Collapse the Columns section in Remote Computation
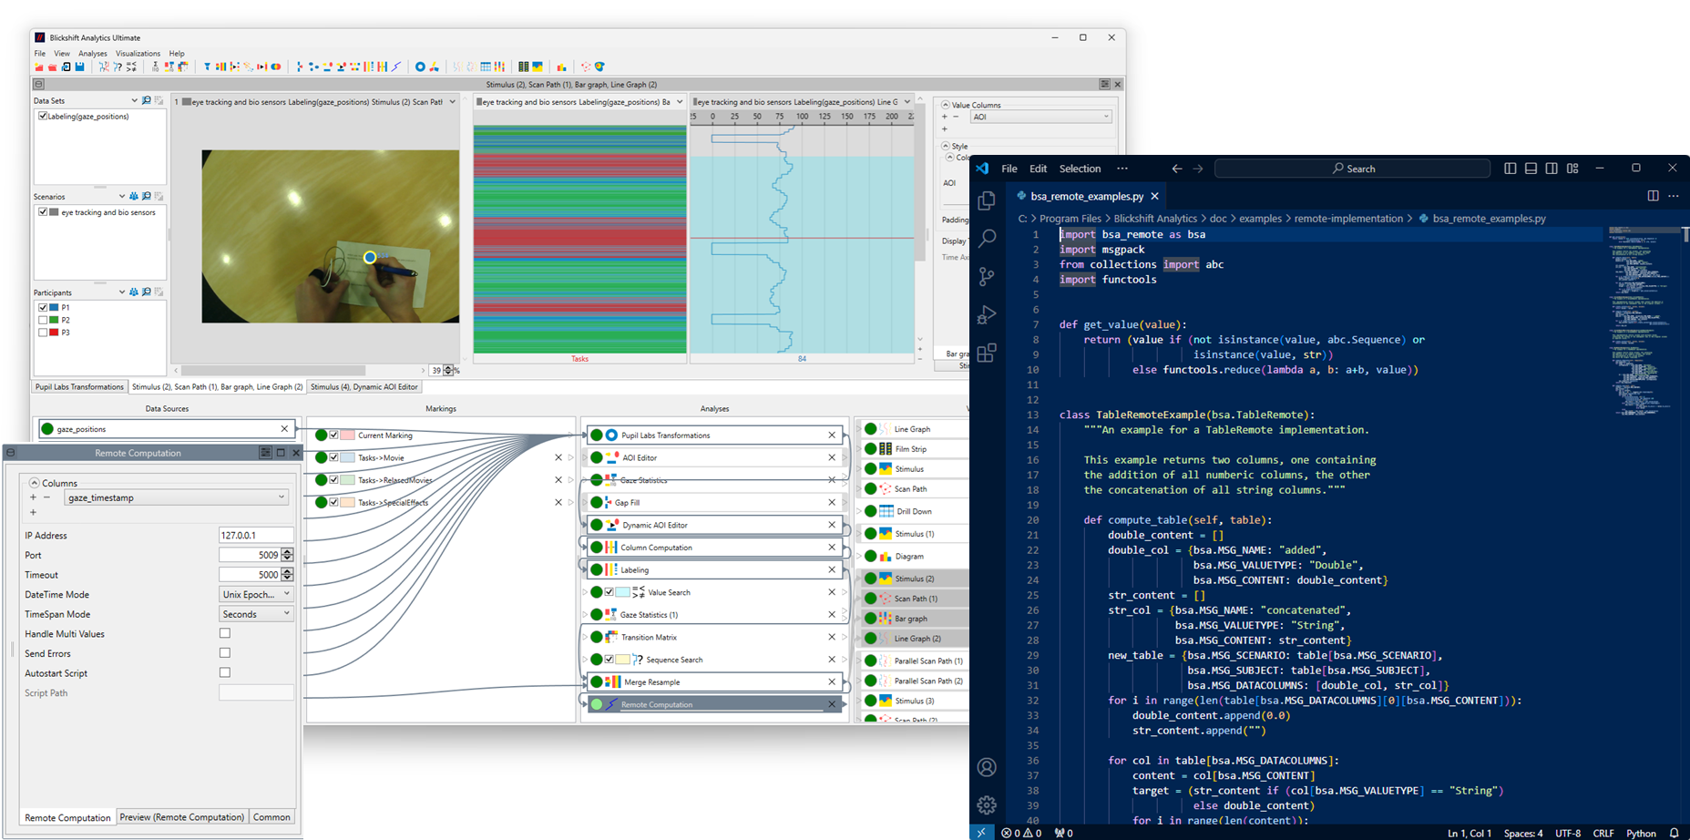Screen dimensions: 1690x840 tap(34, 483)
